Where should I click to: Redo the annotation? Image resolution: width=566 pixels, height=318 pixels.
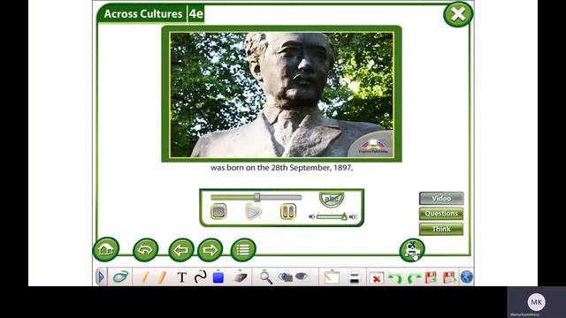(414, 277)
